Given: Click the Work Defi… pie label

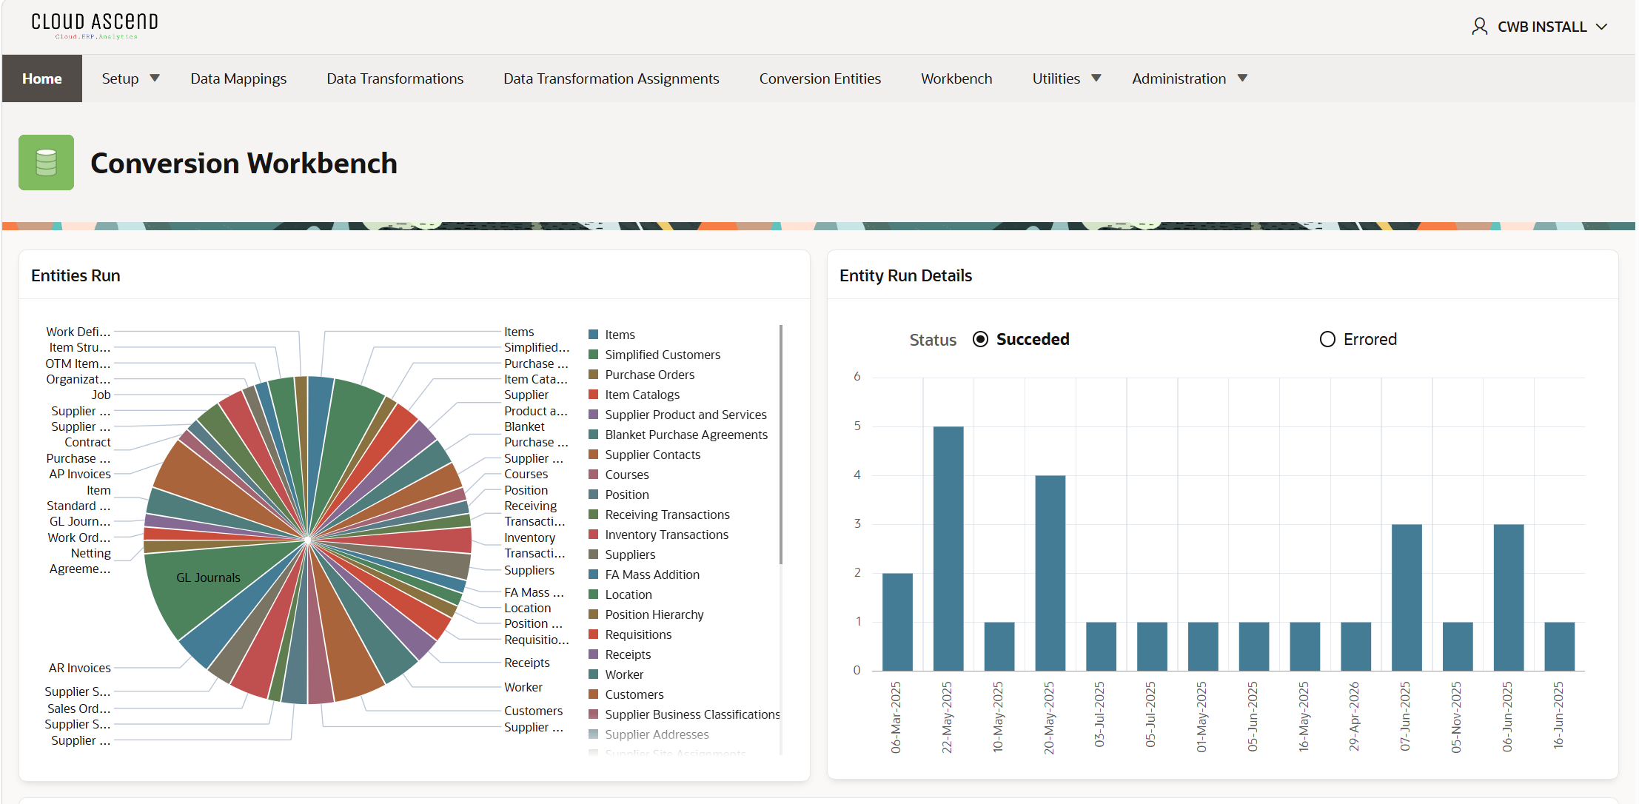Looking at the screenshot, I should point(78,332).
